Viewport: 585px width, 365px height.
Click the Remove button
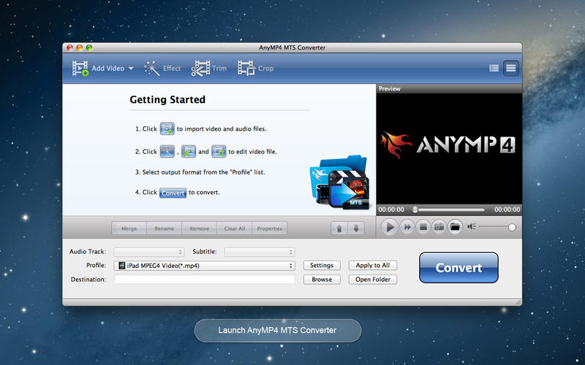pos(199,228)
